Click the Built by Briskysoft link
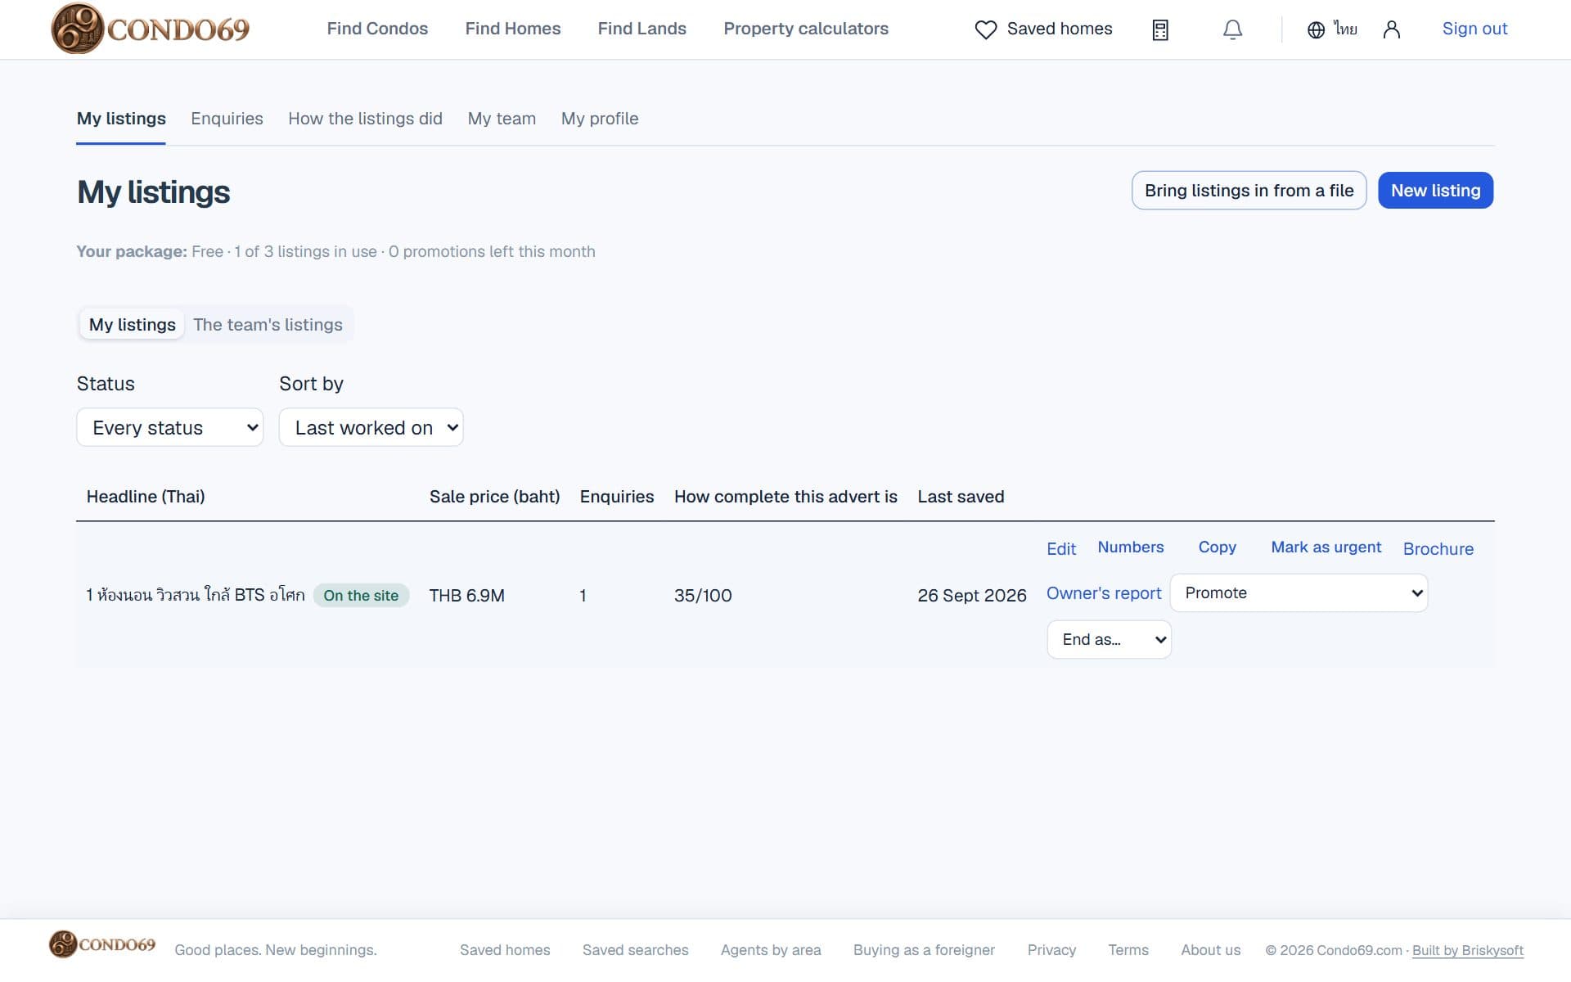The height and width of the screenshot is (982, 1571). tap(1468, 950)
